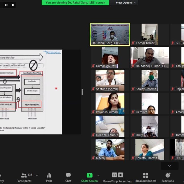Stop recording using top-left square button
184x184 pixels.
12,5
